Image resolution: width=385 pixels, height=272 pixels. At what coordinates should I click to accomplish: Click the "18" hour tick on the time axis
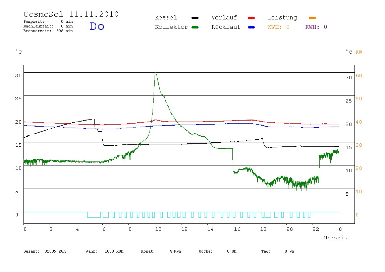pos(263,229)
